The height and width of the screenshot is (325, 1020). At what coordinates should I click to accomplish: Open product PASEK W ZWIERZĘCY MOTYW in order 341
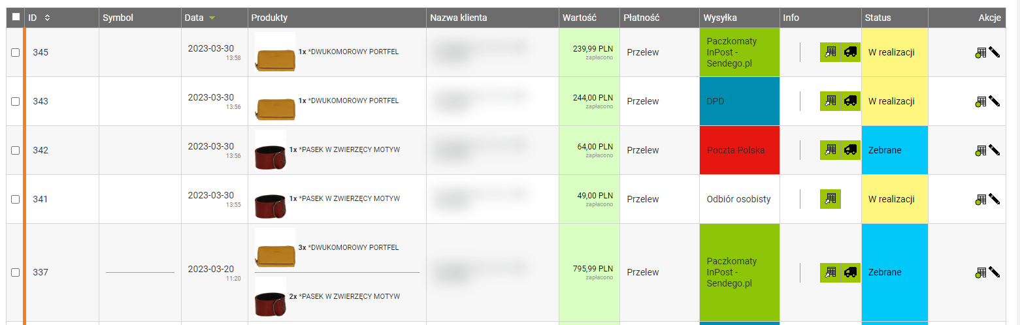click(349, 198)
